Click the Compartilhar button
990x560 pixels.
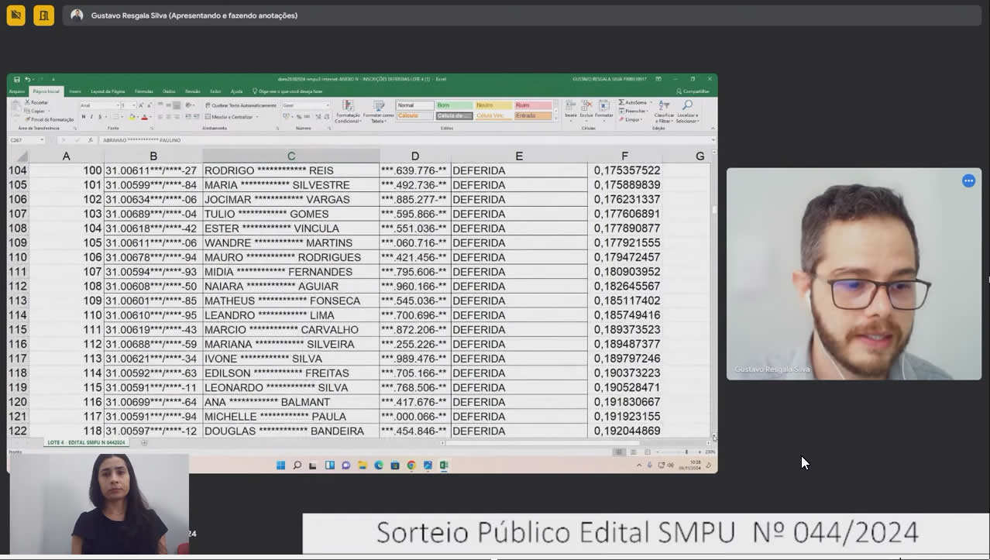pos(693,91)
